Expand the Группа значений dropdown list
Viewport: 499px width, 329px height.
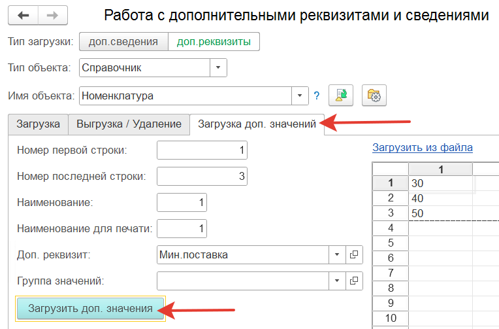pyautogui.click(x=337, y=281)
